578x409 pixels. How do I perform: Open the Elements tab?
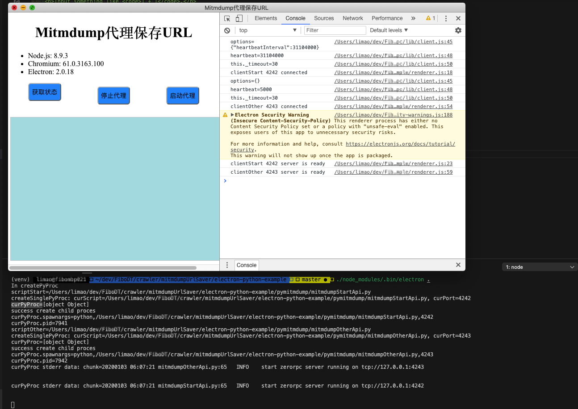266,18
